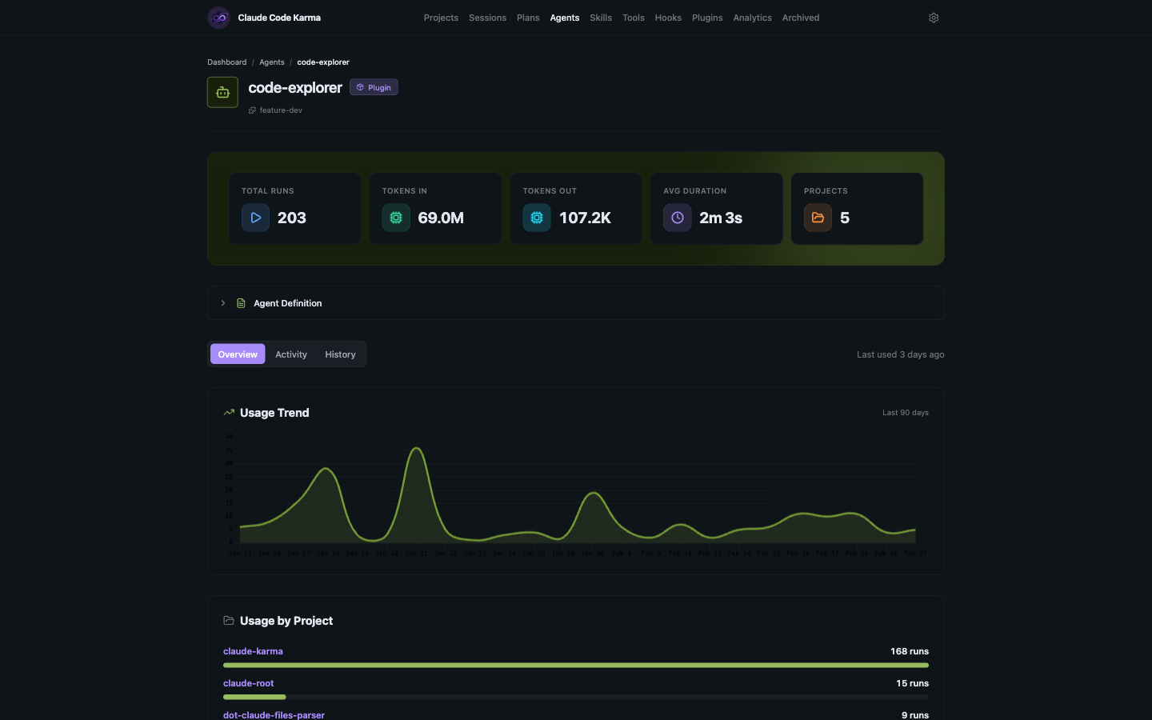
Task: Click the trend arrow icon by Usage Trend
Action: point(229,413)
